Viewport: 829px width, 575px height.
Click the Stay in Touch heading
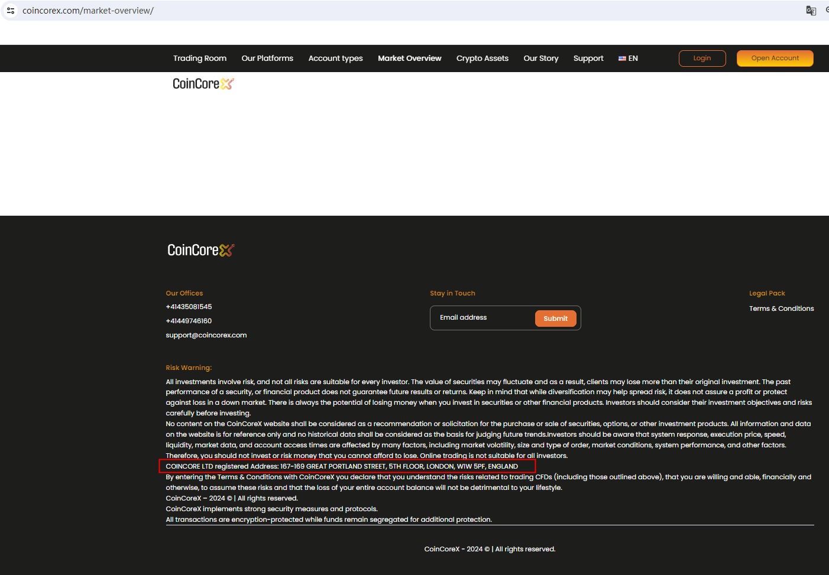452,293
